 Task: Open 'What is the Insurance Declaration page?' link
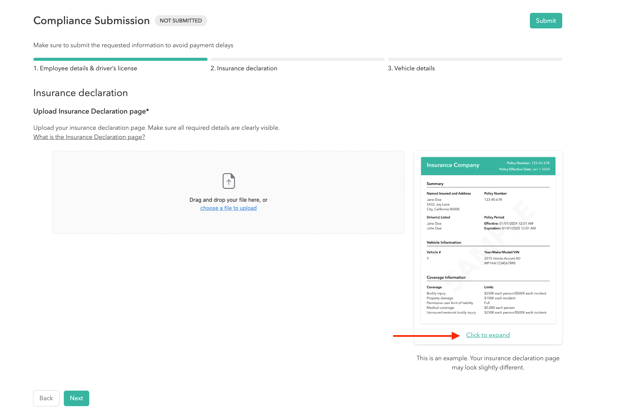tap(89, 137)
